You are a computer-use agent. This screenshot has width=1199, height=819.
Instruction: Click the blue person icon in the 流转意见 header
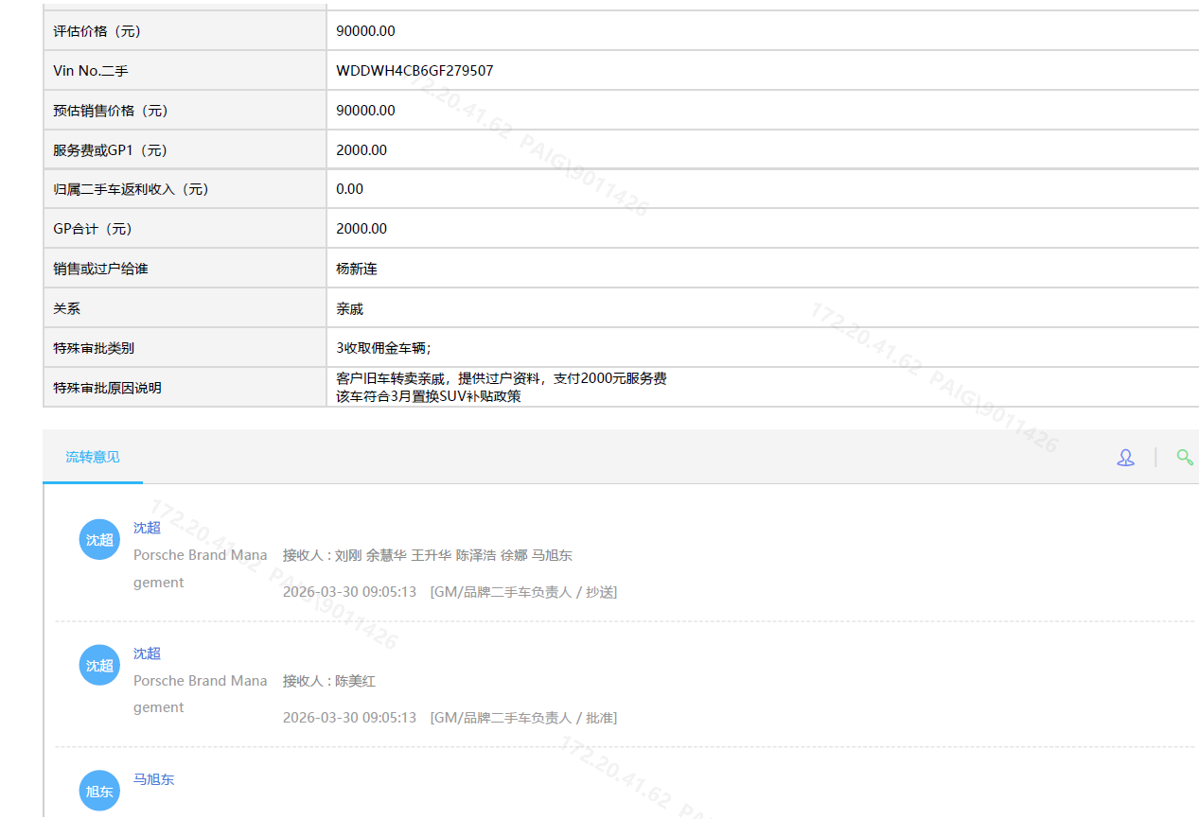pos(1125,458)
